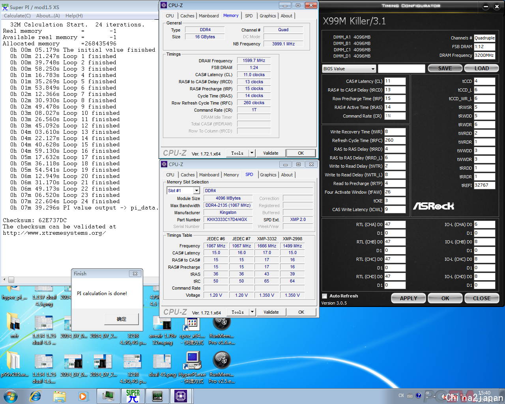
Task: Open Caches tab in CPU-Z SPD window
Action: tap(188, 175)
